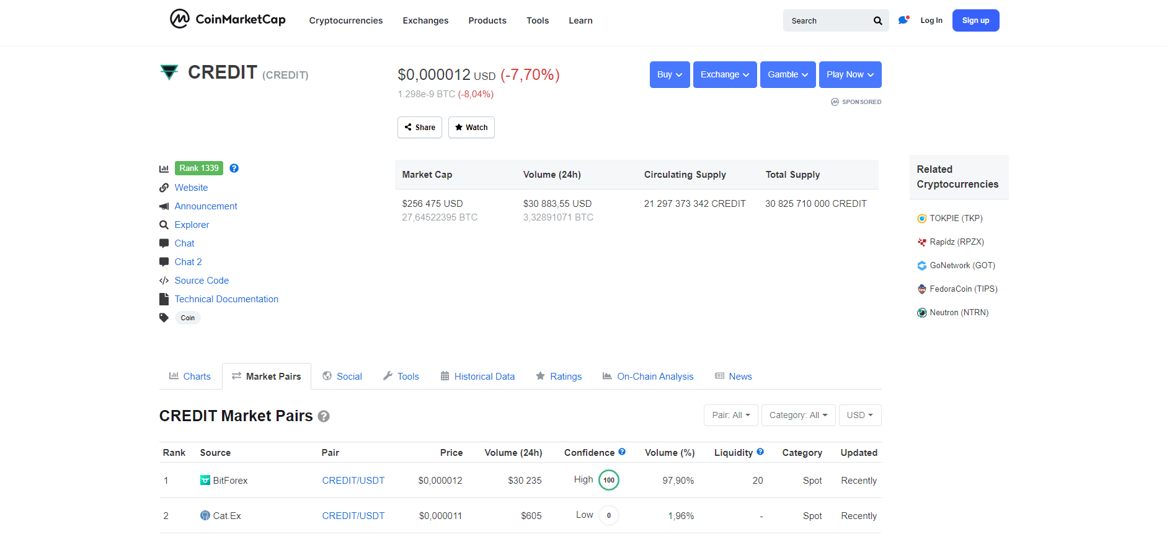Viewport: 1167px width, 537px height.
Task: Click the Explorer magnifier icon
Action: [x=164, y=225]
